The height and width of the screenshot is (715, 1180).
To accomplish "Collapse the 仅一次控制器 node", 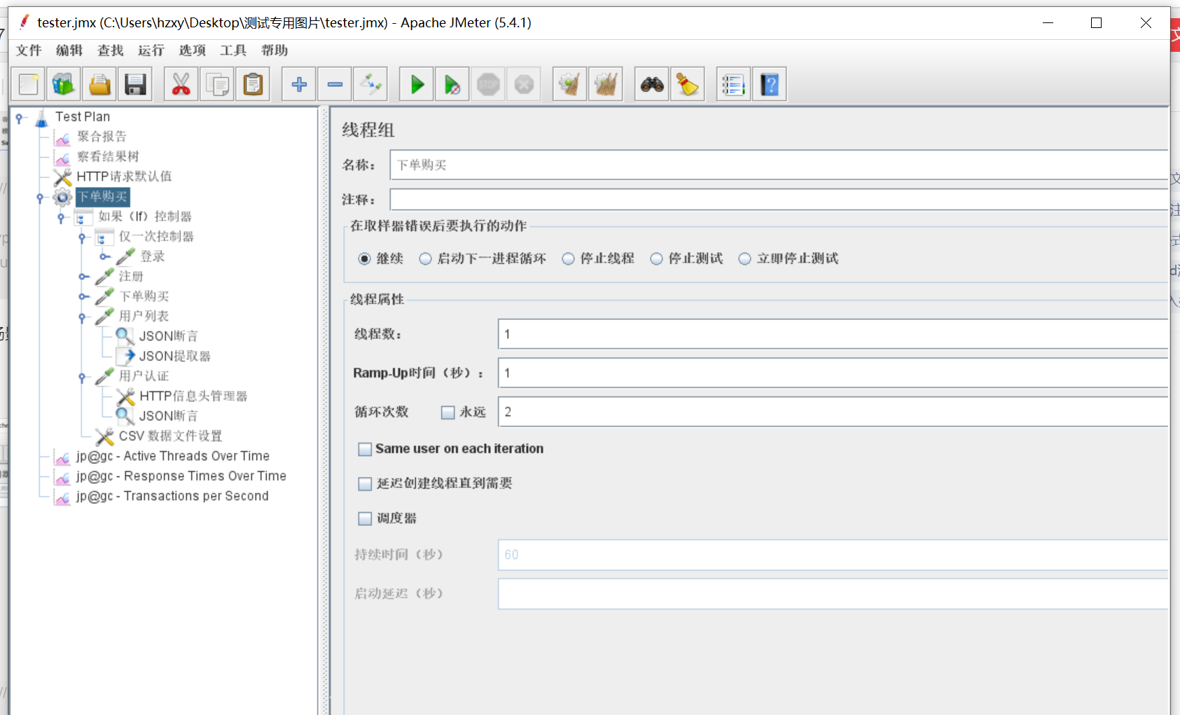I will 83,238.
